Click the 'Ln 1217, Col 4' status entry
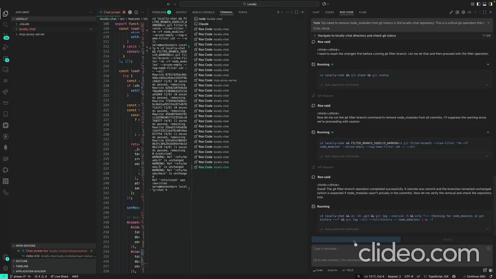 click(x=375, y=277)
